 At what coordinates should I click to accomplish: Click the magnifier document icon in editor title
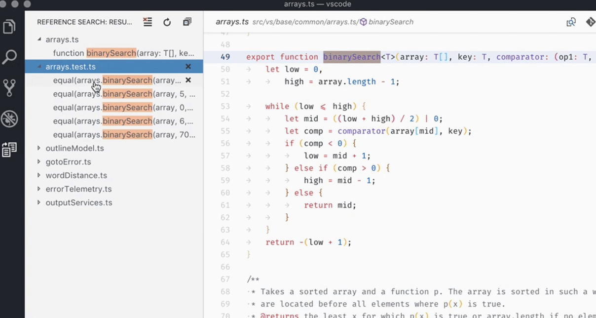click(x=571, y=22)
